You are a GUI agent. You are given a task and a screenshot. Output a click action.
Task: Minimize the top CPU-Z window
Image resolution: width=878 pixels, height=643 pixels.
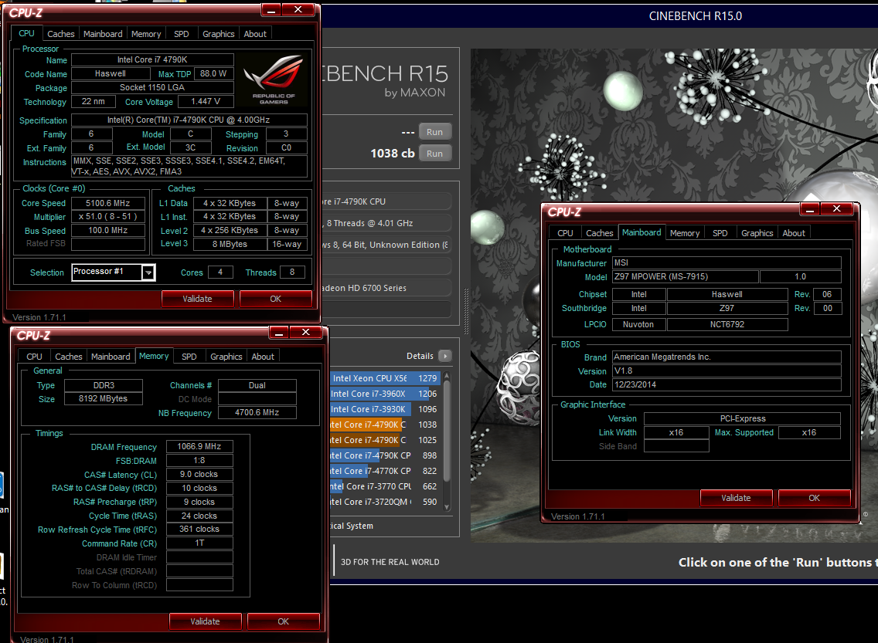pos(271,9)
